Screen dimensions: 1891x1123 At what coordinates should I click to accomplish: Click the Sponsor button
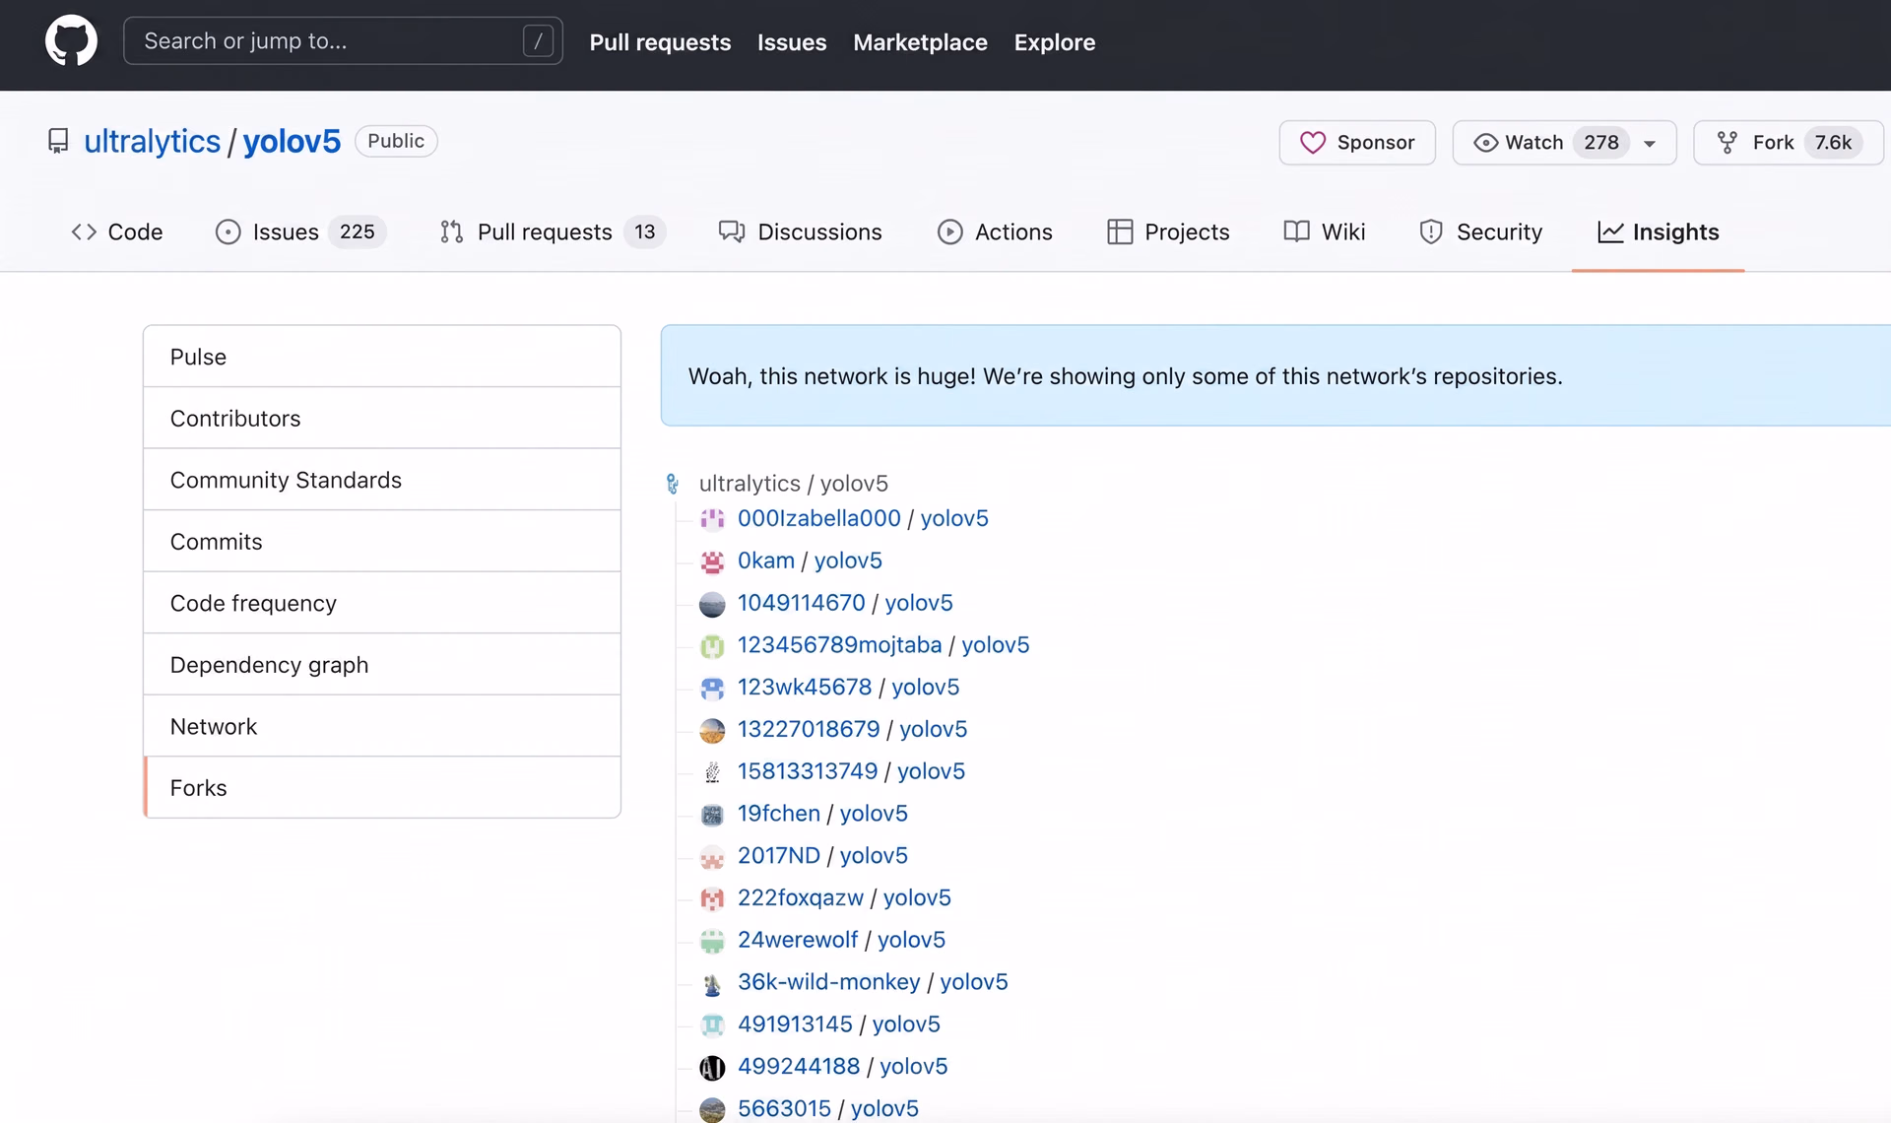coord(1357,143)
